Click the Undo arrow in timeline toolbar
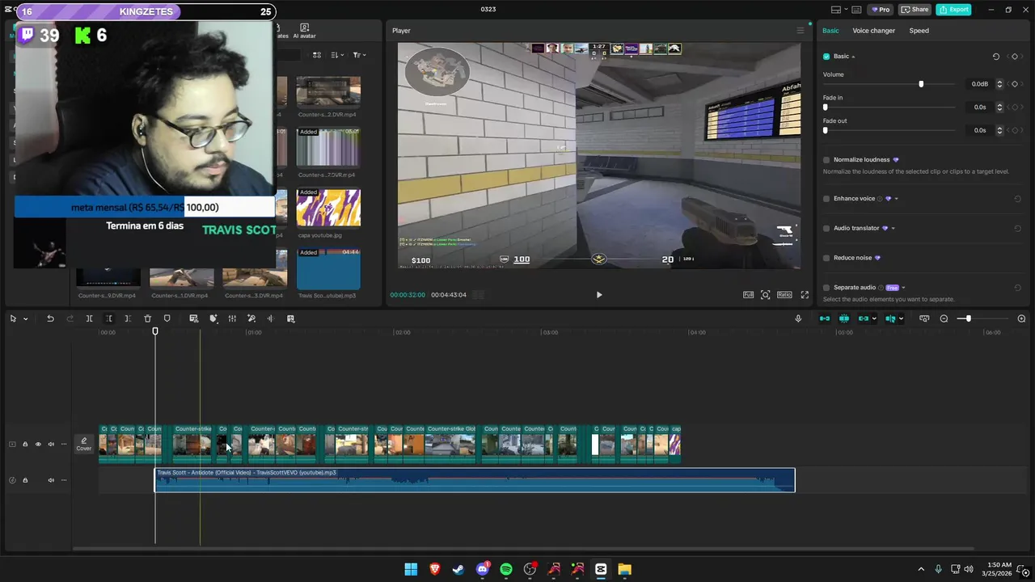This screenshot has width=1035, height=582. click(x=50, y=318)
